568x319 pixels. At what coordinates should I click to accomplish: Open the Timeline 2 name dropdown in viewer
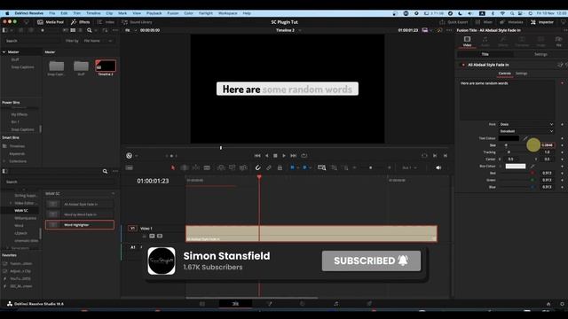point(288,30)
